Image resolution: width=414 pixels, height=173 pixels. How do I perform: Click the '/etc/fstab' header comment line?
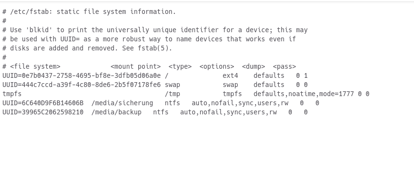(89, 12)
